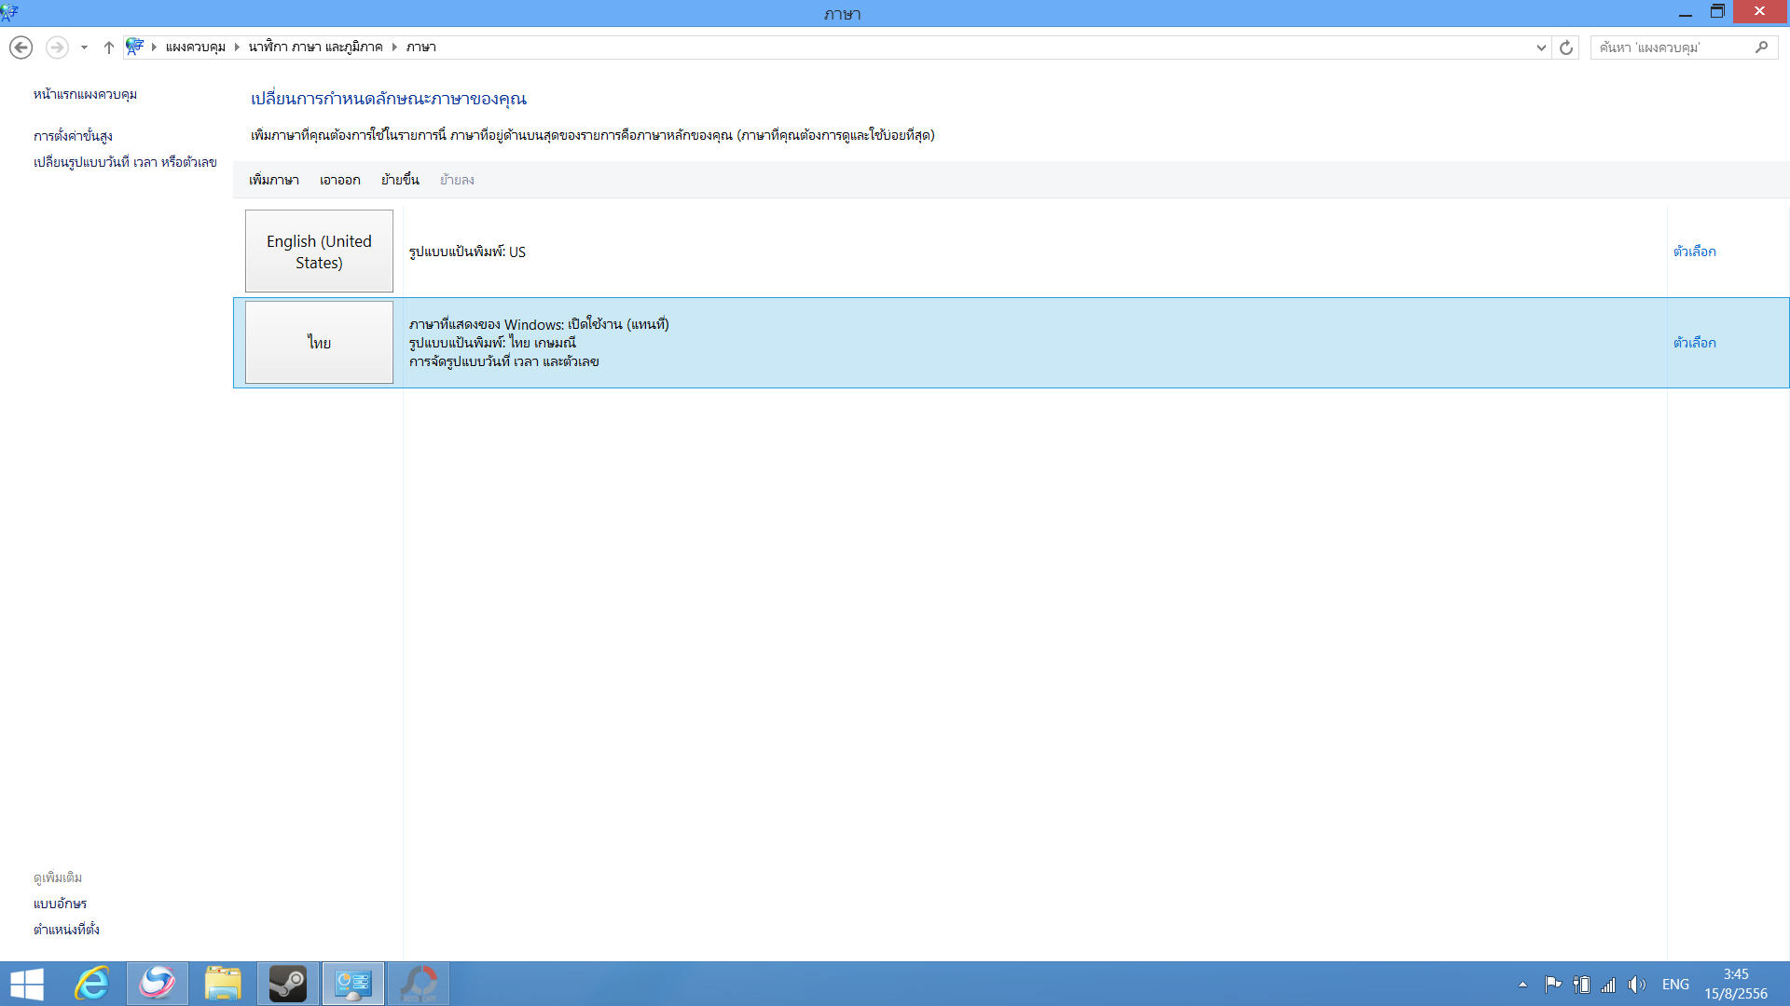Click the Back navigation arrow

(21, 48)
